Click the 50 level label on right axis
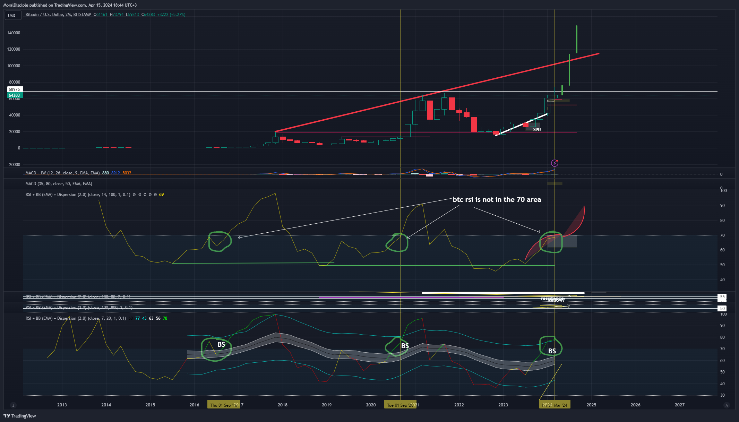739x422 pixels. [x=722, y=309]
